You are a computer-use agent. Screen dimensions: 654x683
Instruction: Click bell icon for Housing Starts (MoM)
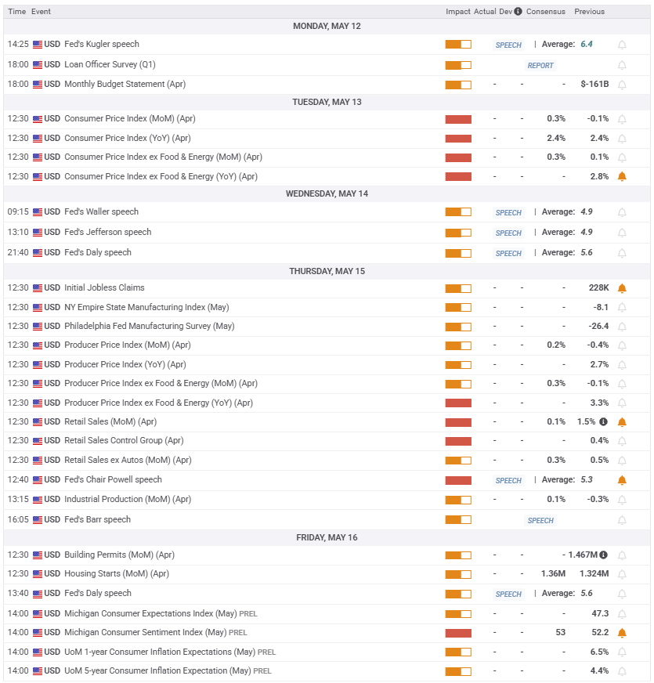(622, 574)
